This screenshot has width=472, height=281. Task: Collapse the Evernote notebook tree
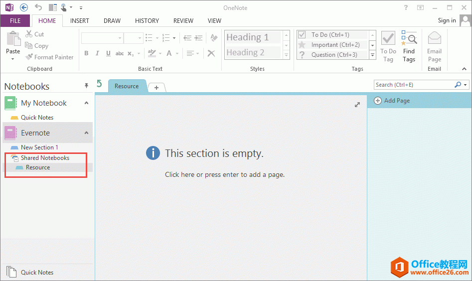[86, 133]
